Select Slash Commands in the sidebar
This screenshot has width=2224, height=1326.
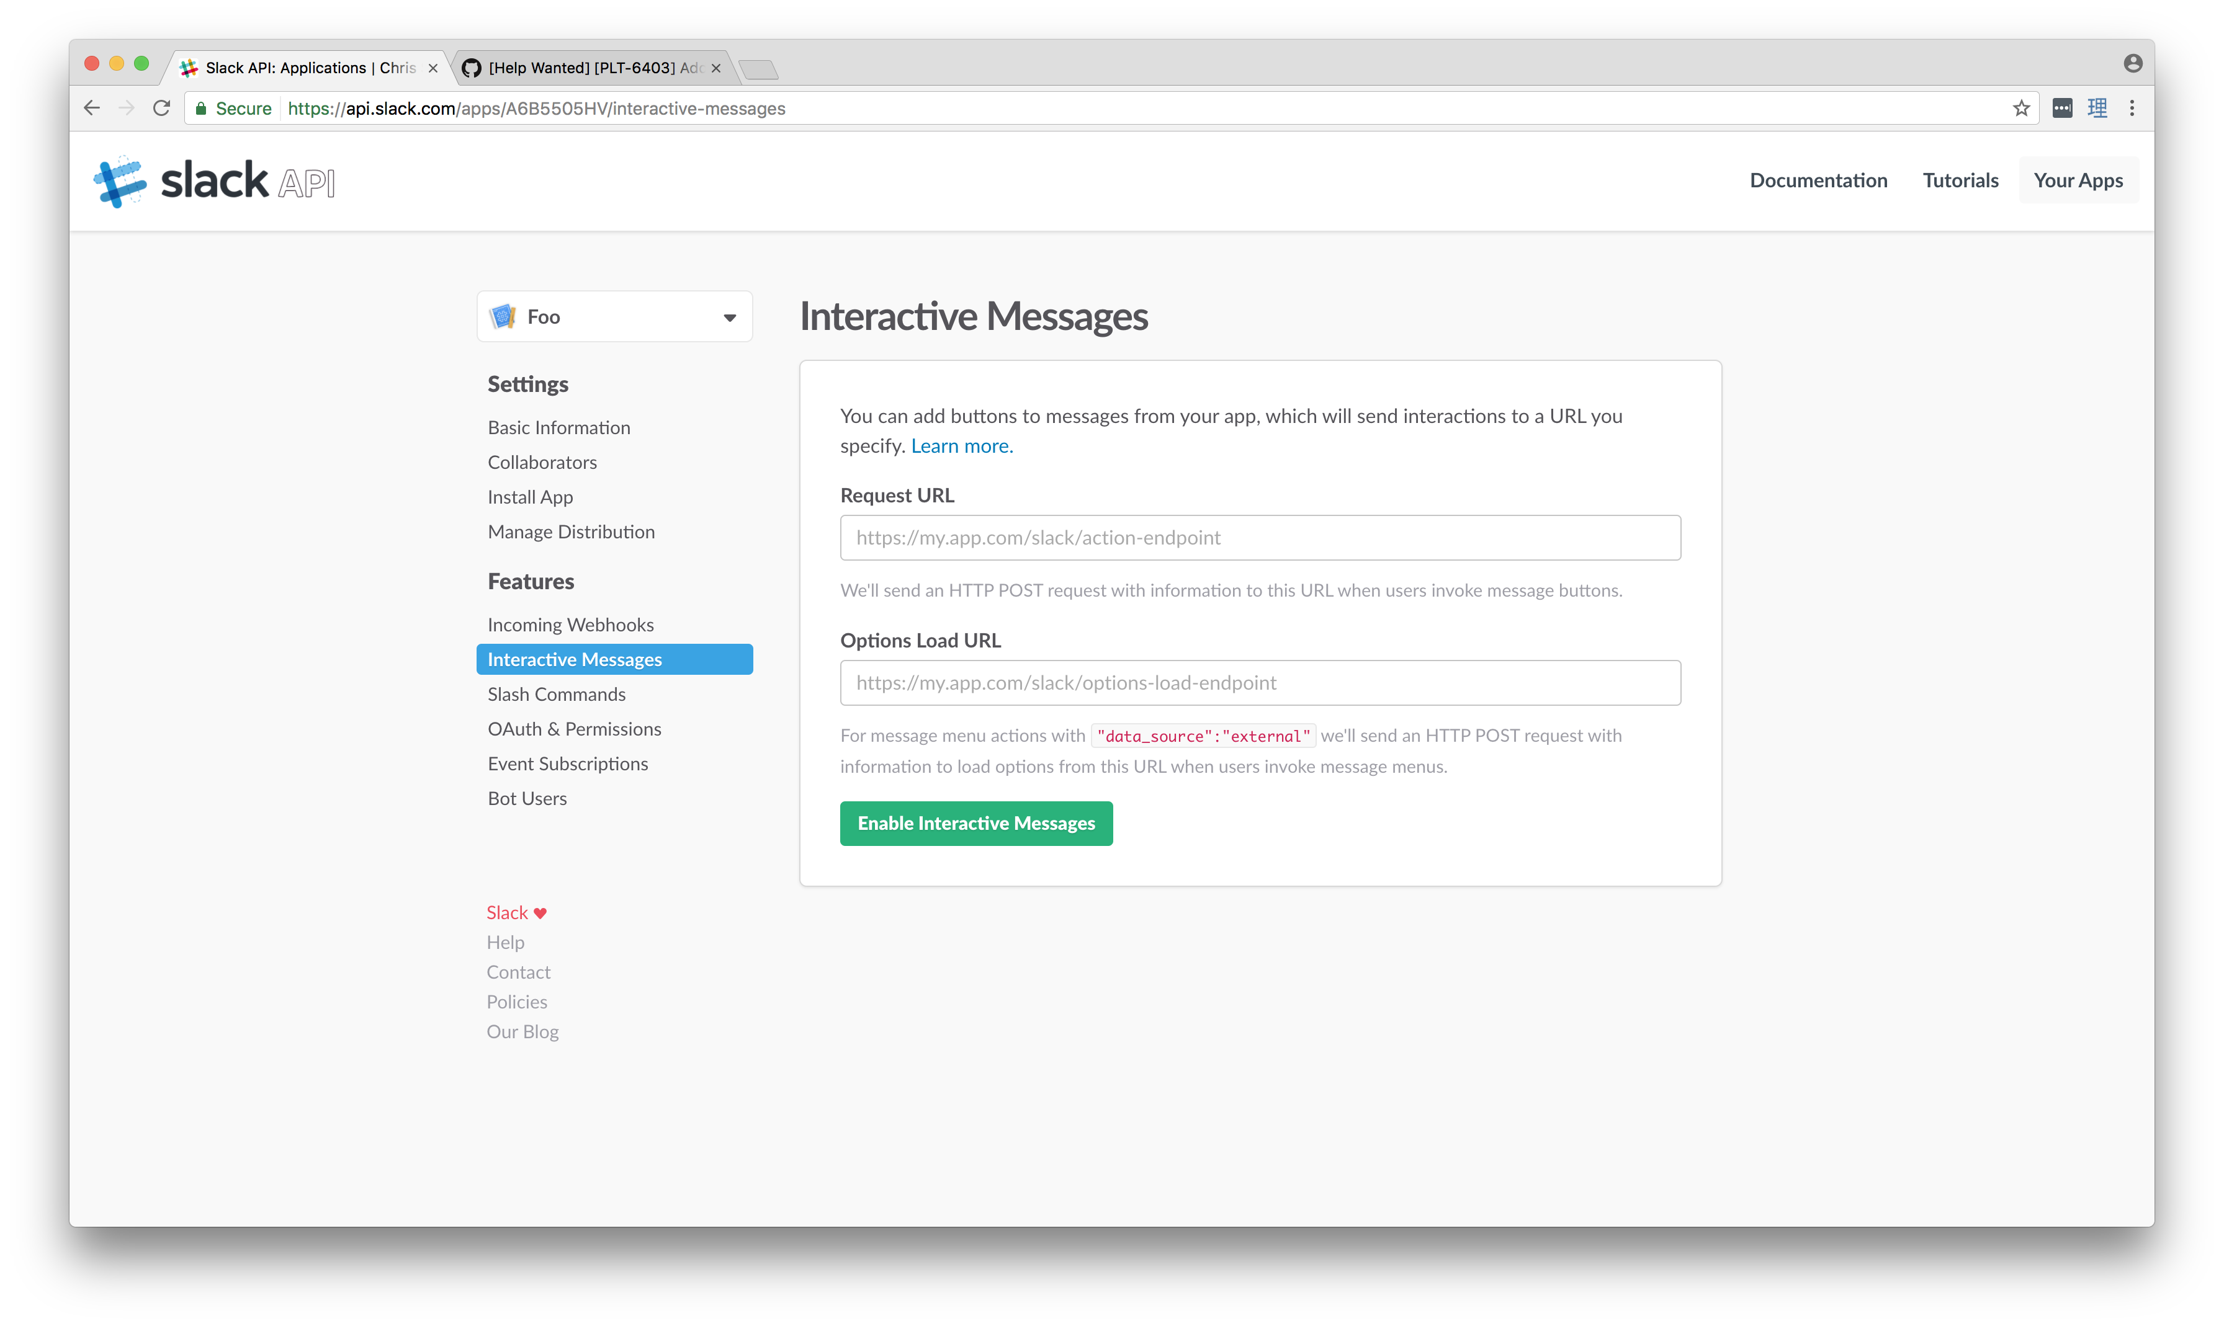pyautogui.click(x=556, y=694)
